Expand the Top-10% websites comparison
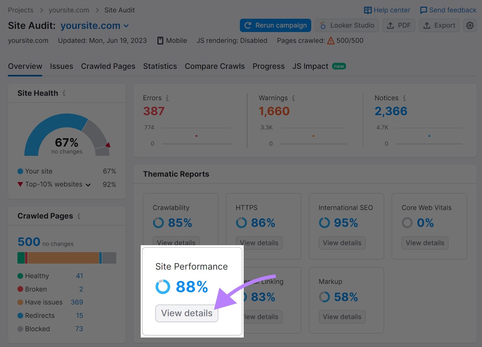482x347 pixels. (88, 185)
